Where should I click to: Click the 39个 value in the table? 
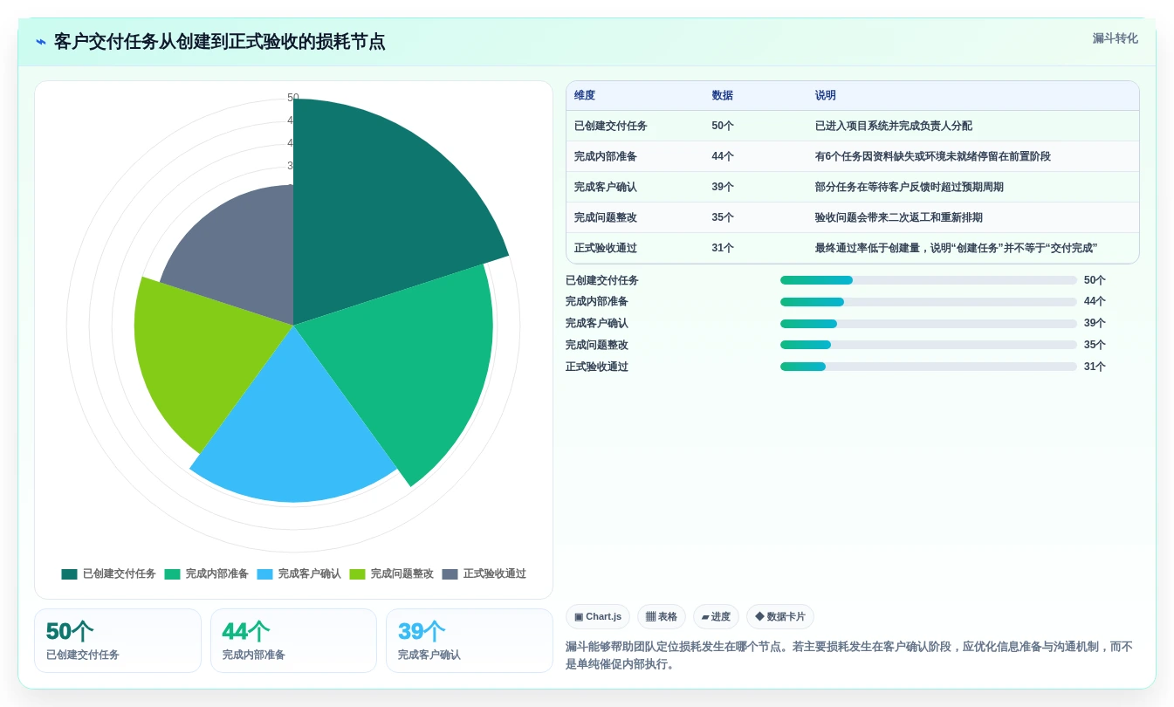click(x=723, y=187)
